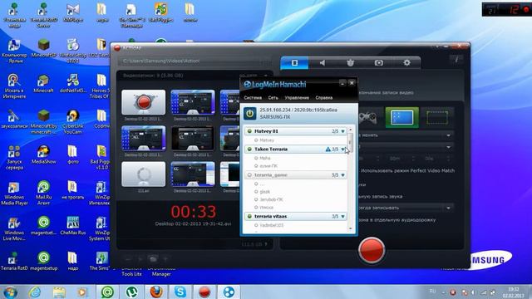This screenshot has width=532, height=299.
Task: Select the terraria vitaas network header
Action: pos(296,216)
